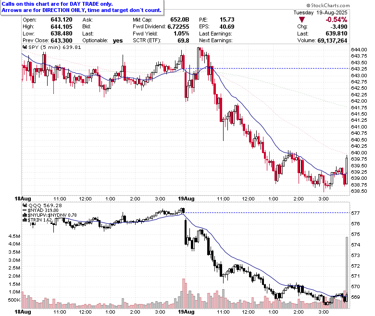Viewport: 375px width, 316px height.
Task: Click the tall final volume bar
Action: click(x=347, y=272)
